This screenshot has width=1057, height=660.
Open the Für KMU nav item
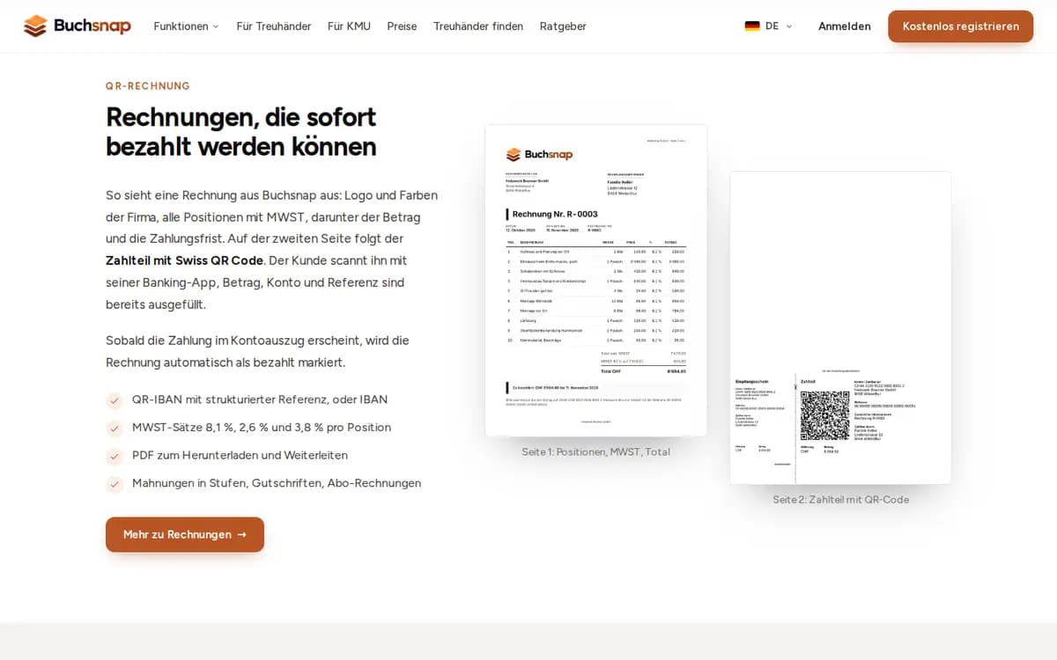tap(349, 26)
